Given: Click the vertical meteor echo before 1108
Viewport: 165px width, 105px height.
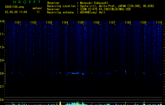Looking at the screenshot, I should tap(125, 72).
